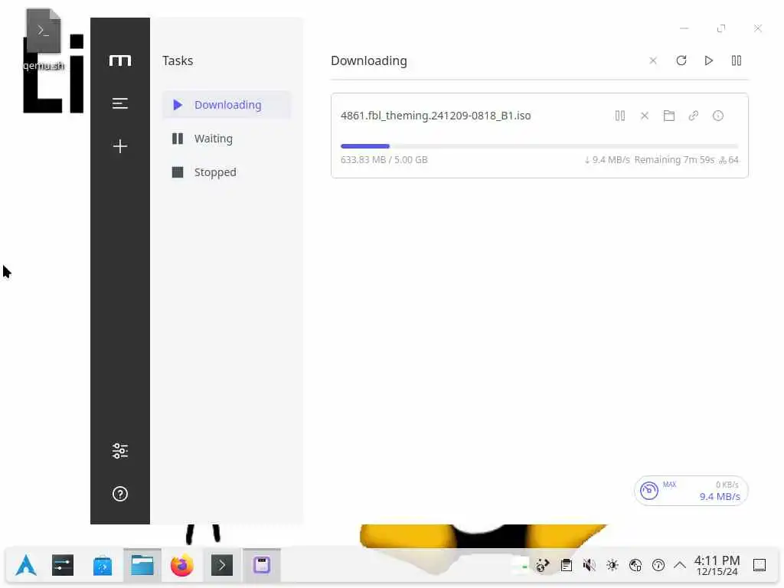Launch Firefox from the taskbar
The image size is (784, 588).
tap(182, 566)
